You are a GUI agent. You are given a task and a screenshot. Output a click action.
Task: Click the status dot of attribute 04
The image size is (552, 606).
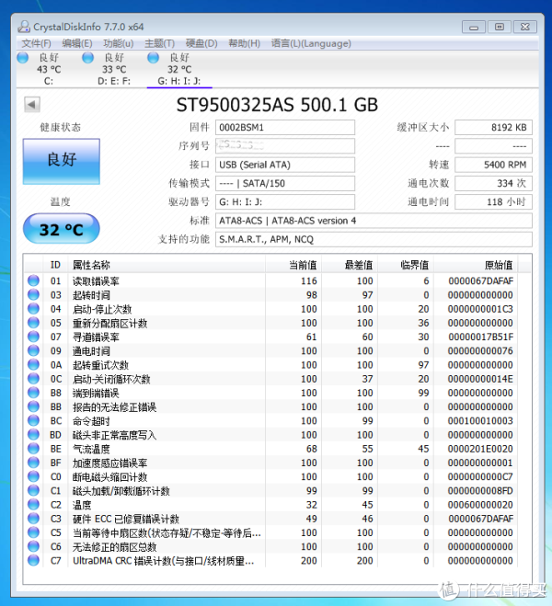(34, 309)
